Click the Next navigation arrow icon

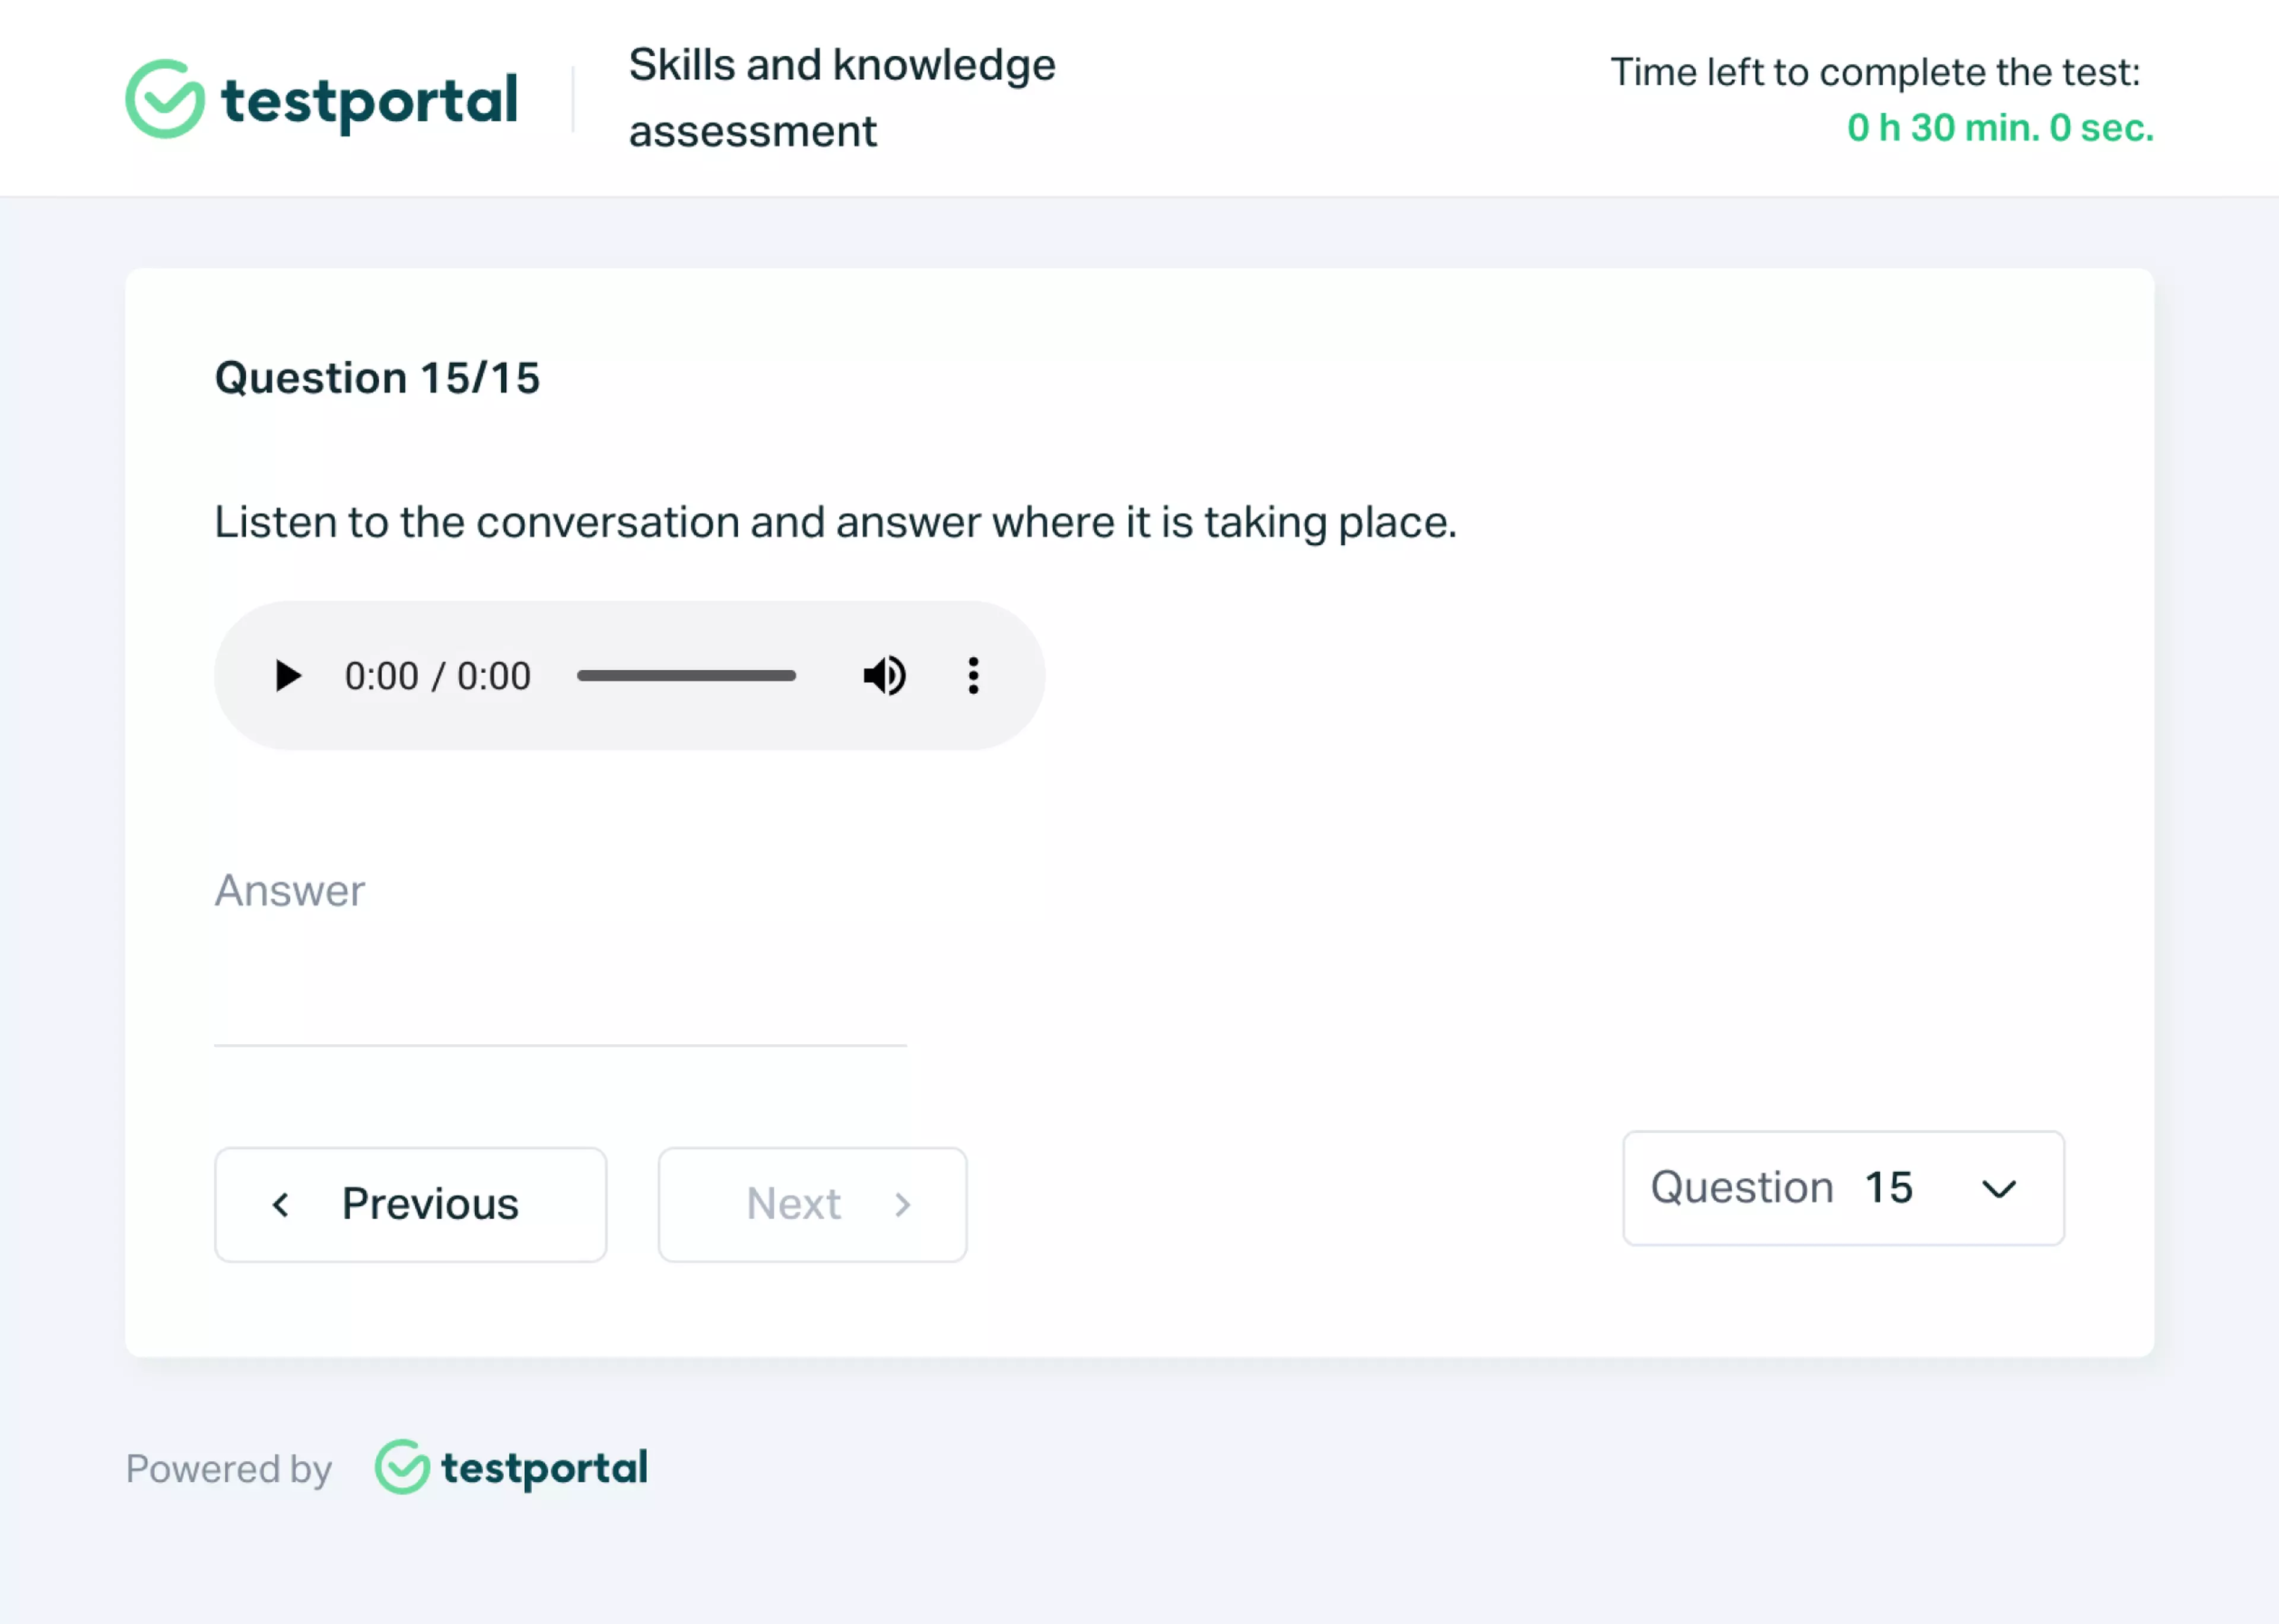point(902,1204)
